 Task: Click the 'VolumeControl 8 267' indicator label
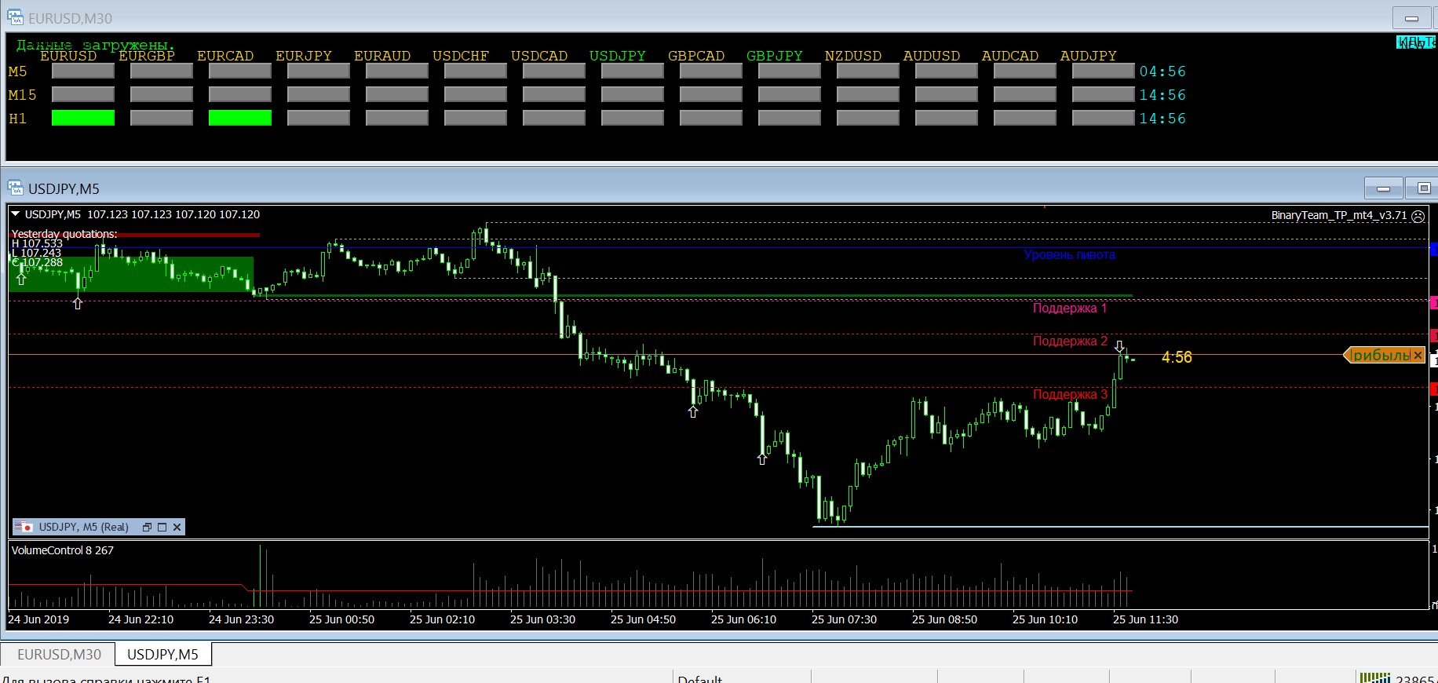pyautogui.click(x=62, y=550)
